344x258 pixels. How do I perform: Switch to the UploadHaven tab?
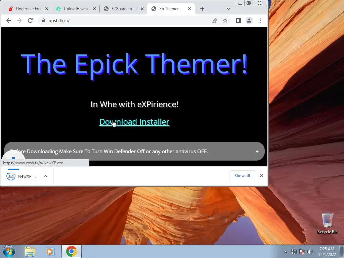coord(76,9)
